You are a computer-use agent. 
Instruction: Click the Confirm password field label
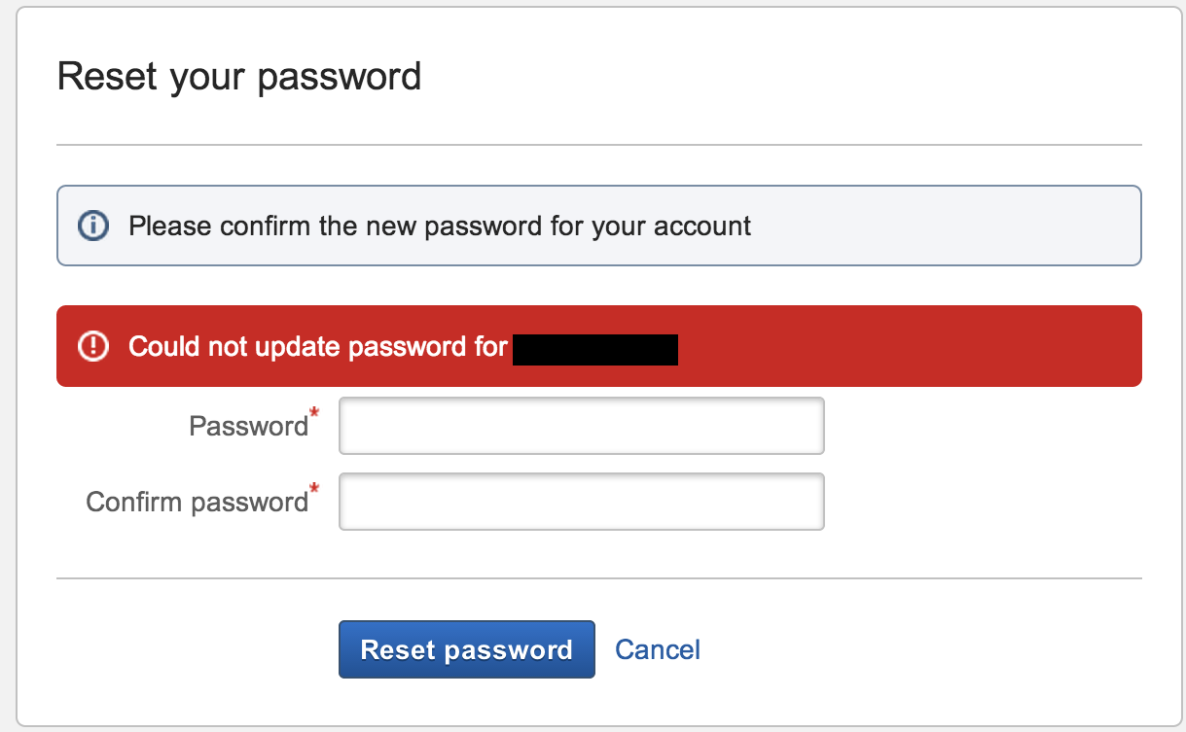click(x=197, y=503)
